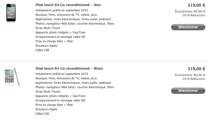Image resolution: width=208 pixels, height=123 pixels.
Task: Click the 319,00 € price of Noir model
Action: click(x=196, y=5)
